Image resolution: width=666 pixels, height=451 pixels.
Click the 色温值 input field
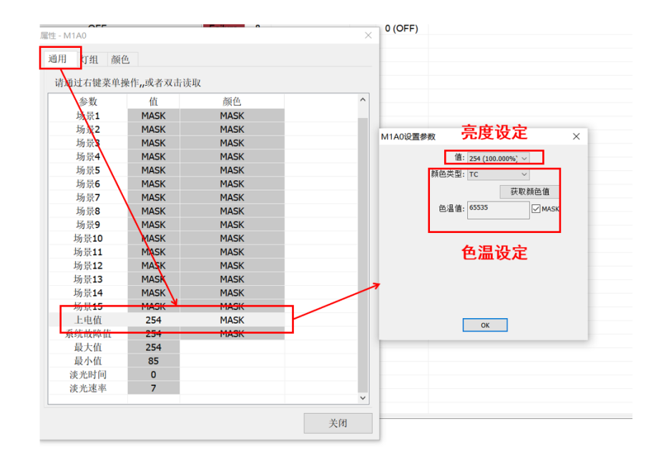[x=498, y=209]
